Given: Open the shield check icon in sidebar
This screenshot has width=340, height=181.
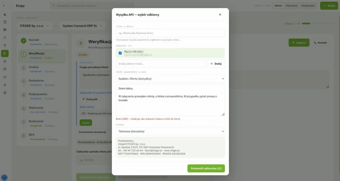Looking at the screenshot, I should [5, 61].
